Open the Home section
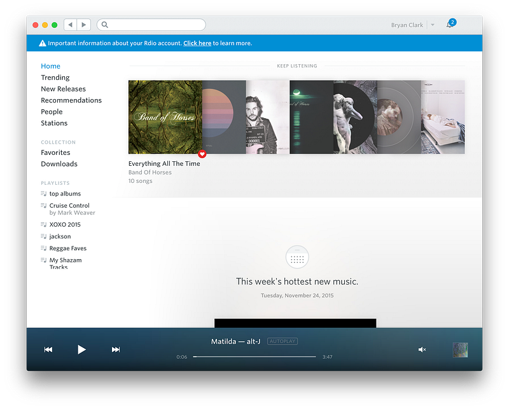 click(51, 66)
